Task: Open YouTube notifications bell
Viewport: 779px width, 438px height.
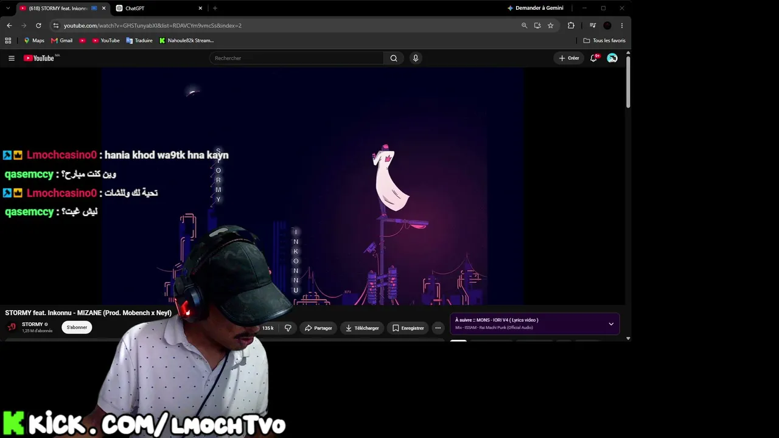Action: 594,58
